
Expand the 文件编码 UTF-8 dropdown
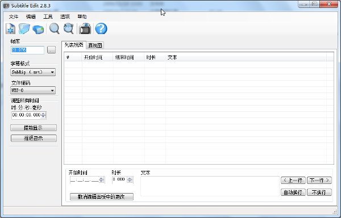pos(33,90)
